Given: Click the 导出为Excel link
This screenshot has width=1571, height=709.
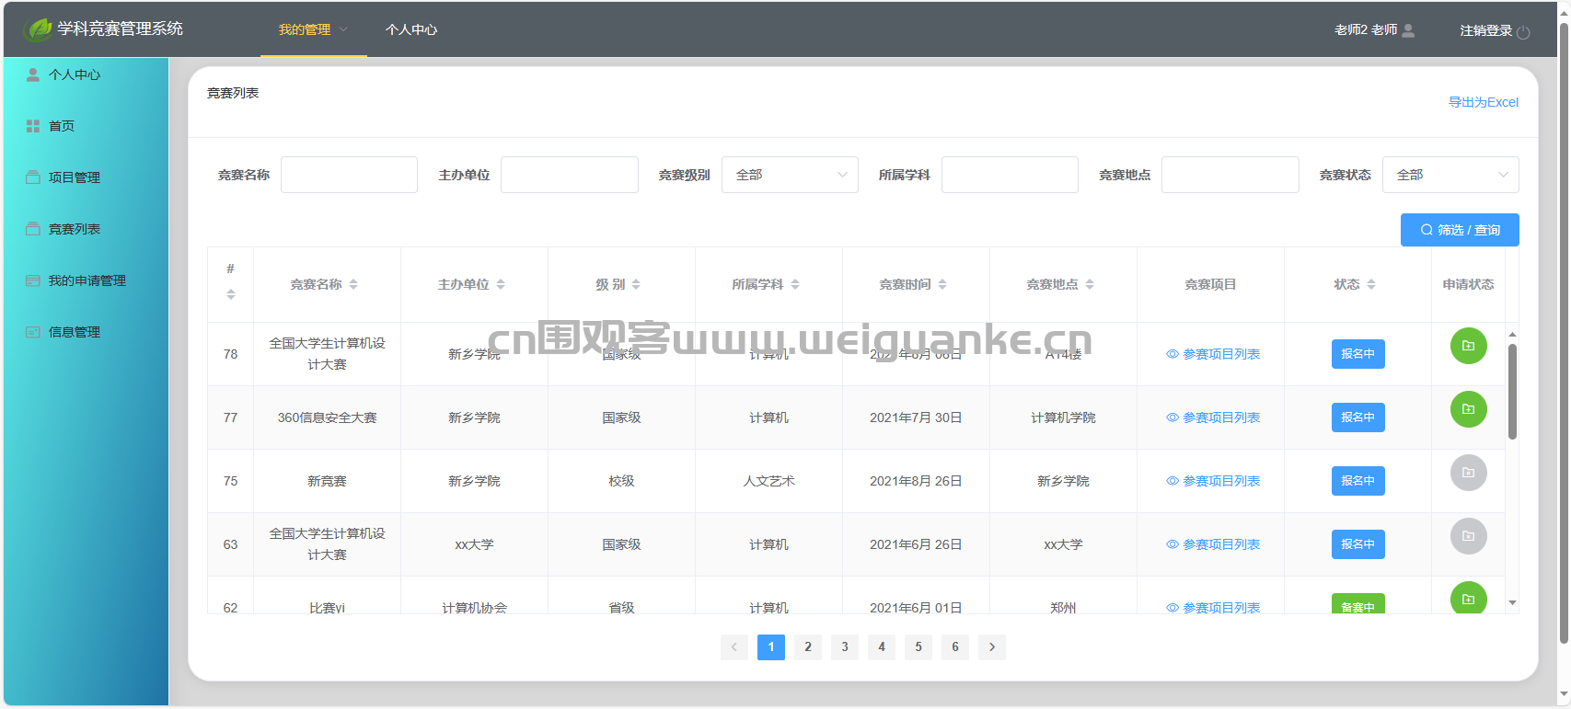Looking at the screenshot, I should 1484,102.
